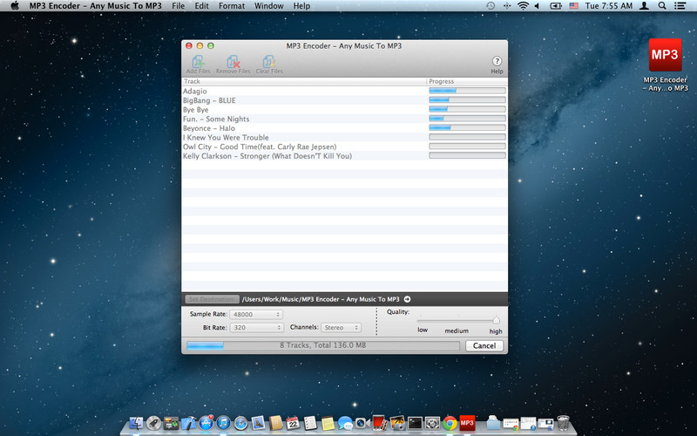
Task: Select Owl City – Good Time track
Action: (344, 146)
